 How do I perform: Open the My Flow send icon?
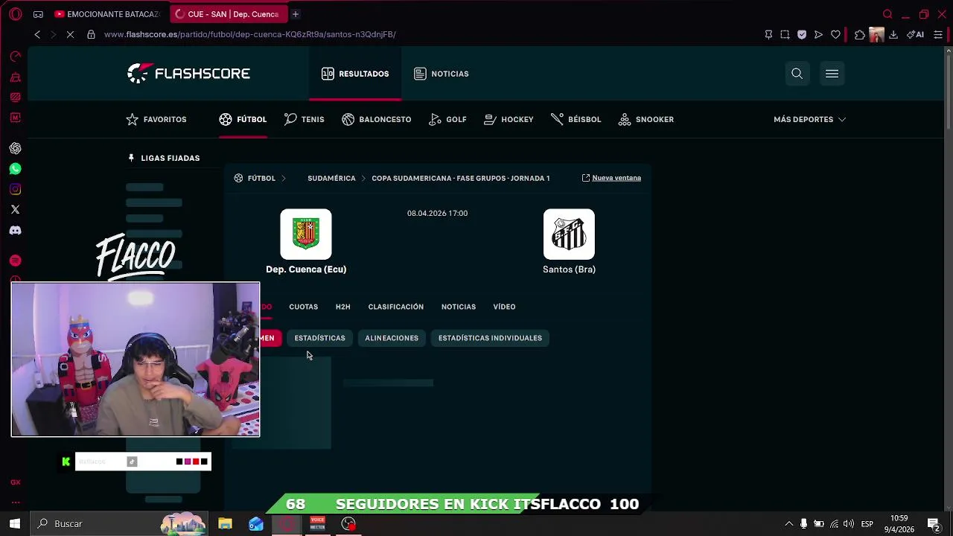(818, 34)
